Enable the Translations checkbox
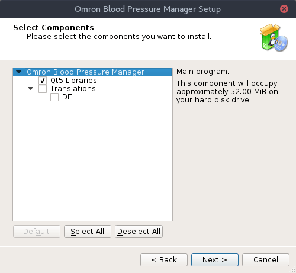 (x=43, y=89)
